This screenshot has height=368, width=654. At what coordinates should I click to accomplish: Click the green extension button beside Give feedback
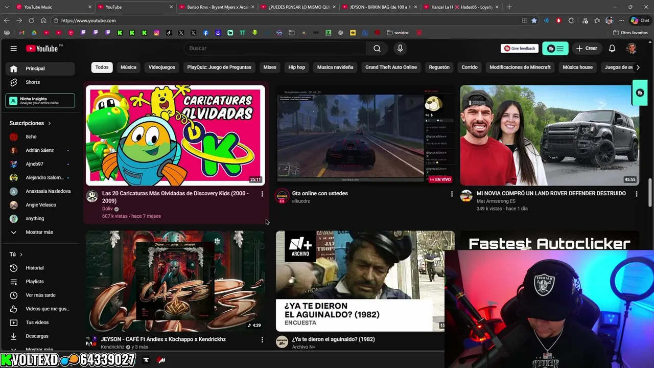(x=555, y=49)
